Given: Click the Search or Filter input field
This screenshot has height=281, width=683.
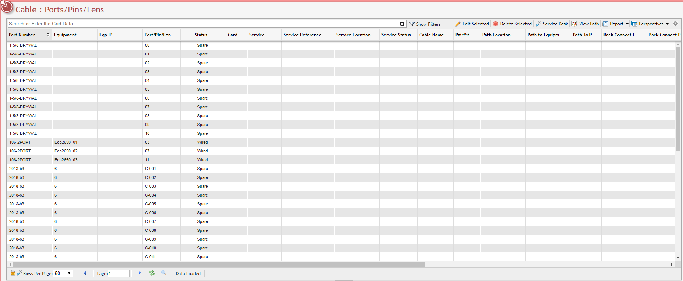Looking at the screenshot, I should click(203, 24).
